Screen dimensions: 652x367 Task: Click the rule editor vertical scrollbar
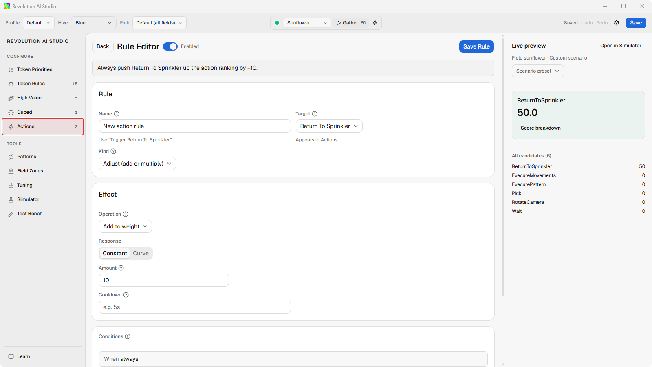point(503,167)
